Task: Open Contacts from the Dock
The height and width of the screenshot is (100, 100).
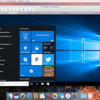Action: tap(36, 96)
